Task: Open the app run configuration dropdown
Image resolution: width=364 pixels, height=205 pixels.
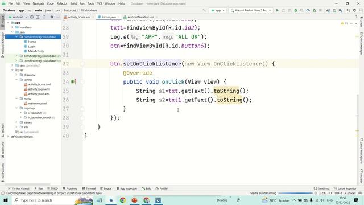Action: click(x=218, y=10)
